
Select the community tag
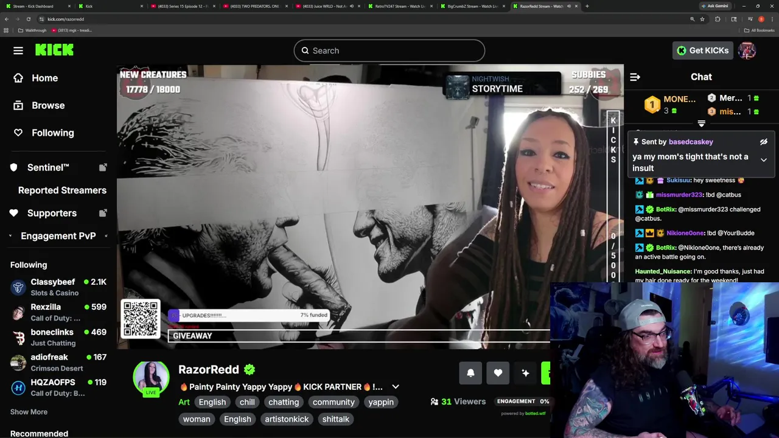[x=334, y=402]
